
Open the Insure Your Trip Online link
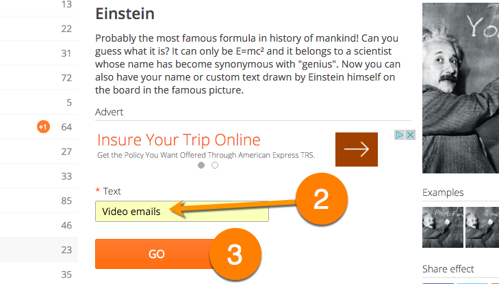click(x=179, y=140)
